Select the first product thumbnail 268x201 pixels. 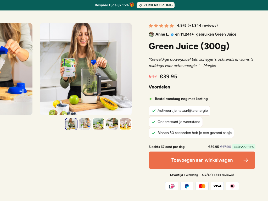coord(71,124)
